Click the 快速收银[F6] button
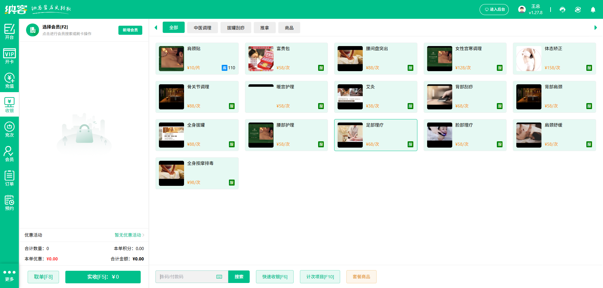603x288 pixels. 275,277
